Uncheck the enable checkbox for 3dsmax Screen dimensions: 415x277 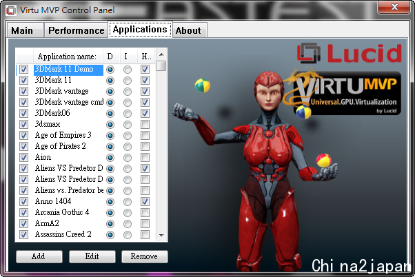(x=24, y=124)
